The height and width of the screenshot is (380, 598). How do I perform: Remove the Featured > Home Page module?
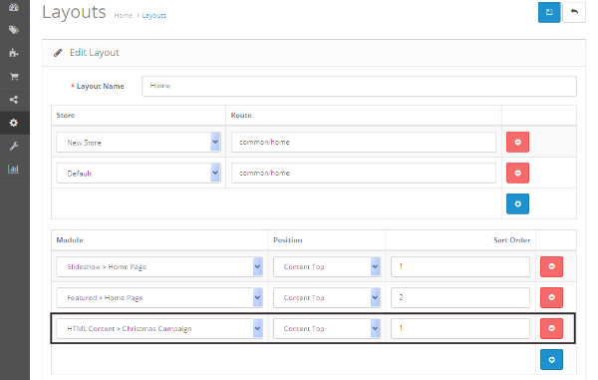[x=551, y=297]
